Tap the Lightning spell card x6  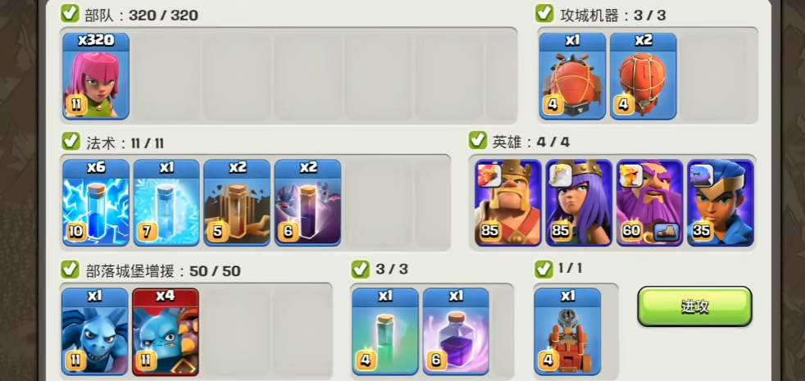click(x=96, y=203)
